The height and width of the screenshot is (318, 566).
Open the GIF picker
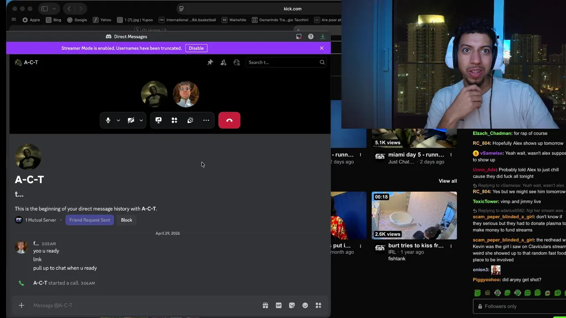(279, 305)
